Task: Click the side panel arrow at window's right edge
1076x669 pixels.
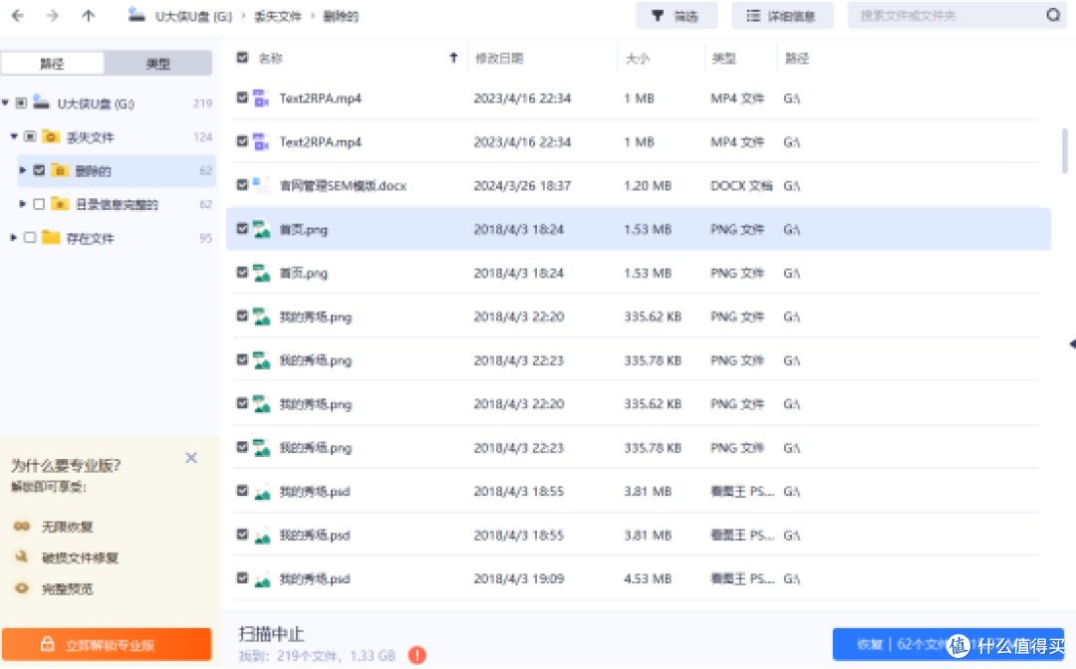Action: coord(1072,343)
